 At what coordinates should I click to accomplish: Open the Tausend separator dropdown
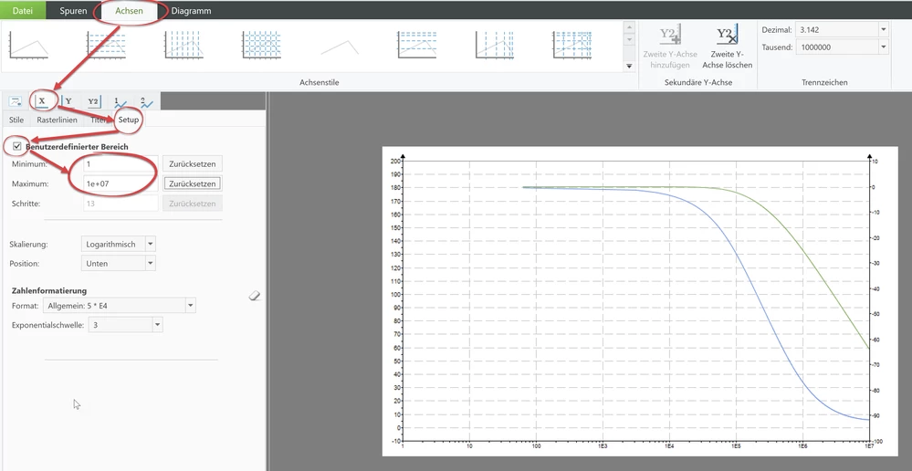point(843,47)
